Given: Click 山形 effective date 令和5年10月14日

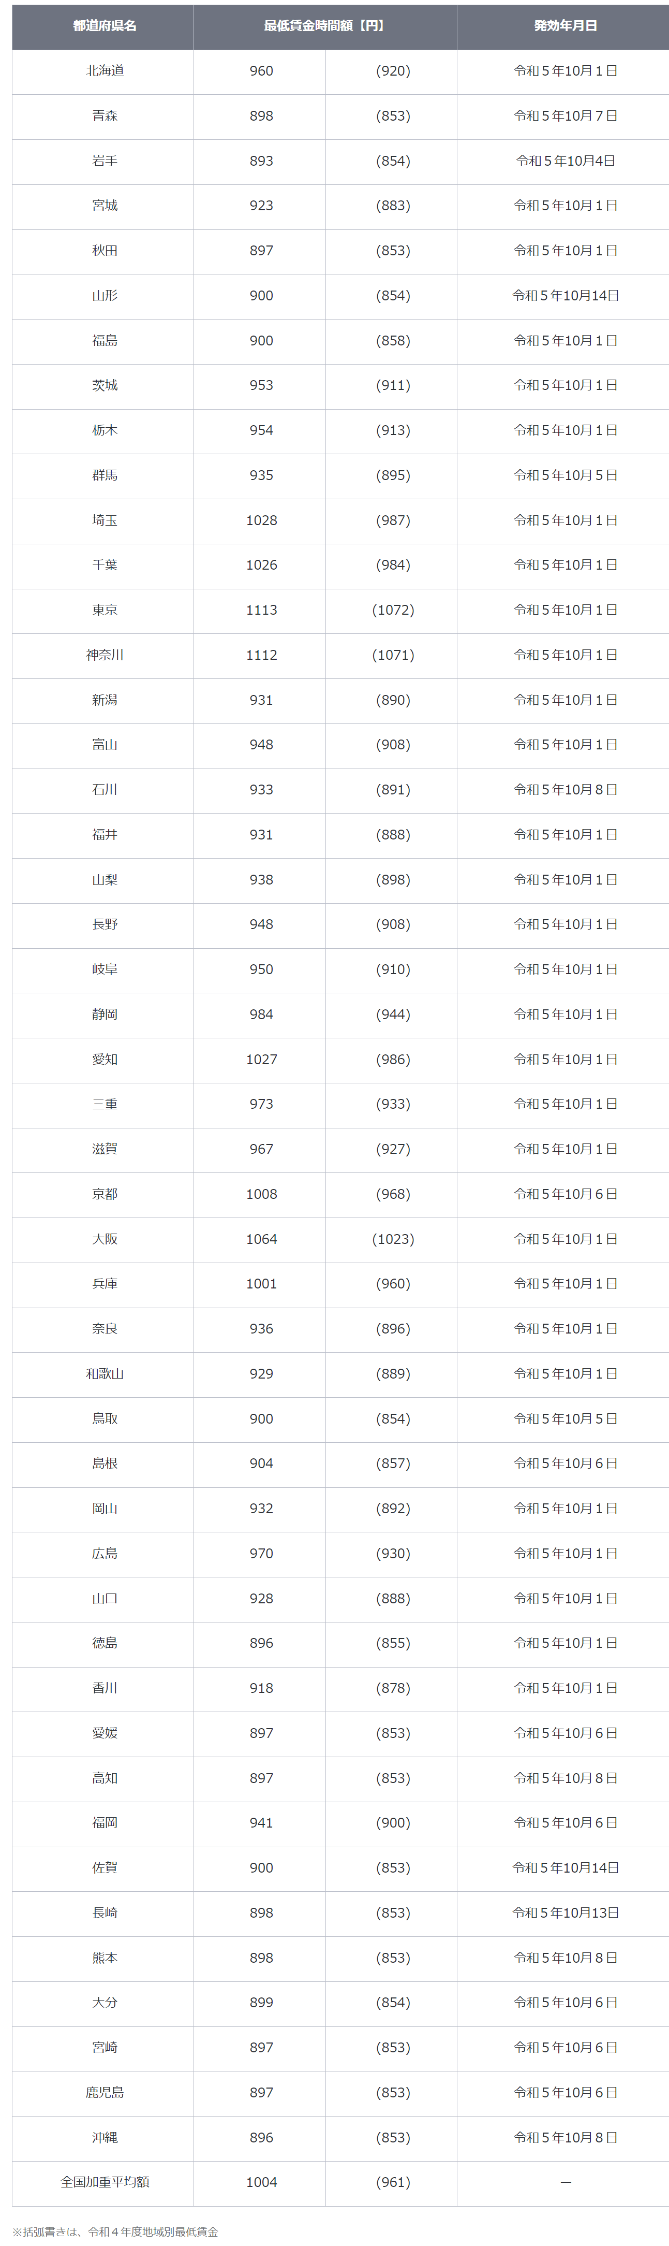Looking at the screenshot, I should (x=566, y=296).
